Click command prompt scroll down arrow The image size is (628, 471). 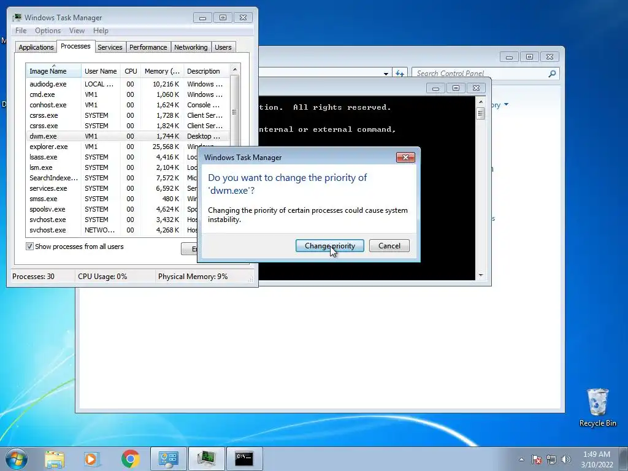click(x=481, y=275)
